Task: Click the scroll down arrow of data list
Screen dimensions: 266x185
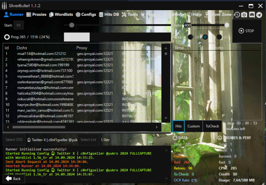Action: [166, 118]
